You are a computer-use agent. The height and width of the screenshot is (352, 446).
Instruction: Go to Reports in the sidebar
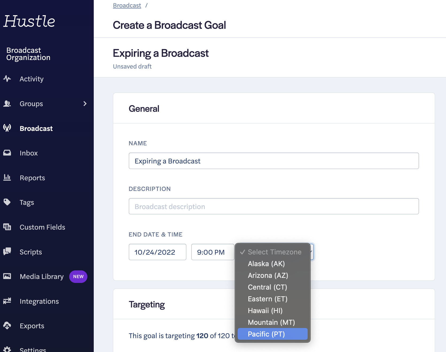[32, 178]
